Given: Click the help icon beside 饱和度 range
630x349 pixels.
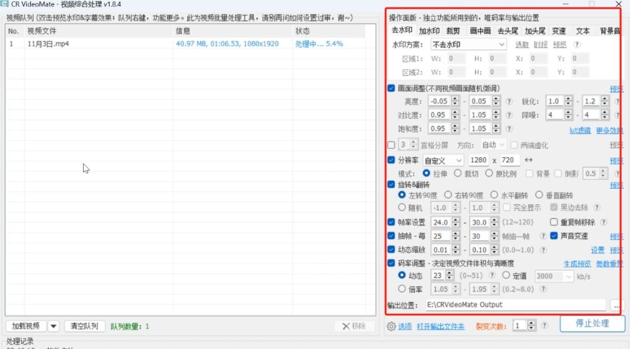Looking at the screenshot, I should (x=509, y=129).
